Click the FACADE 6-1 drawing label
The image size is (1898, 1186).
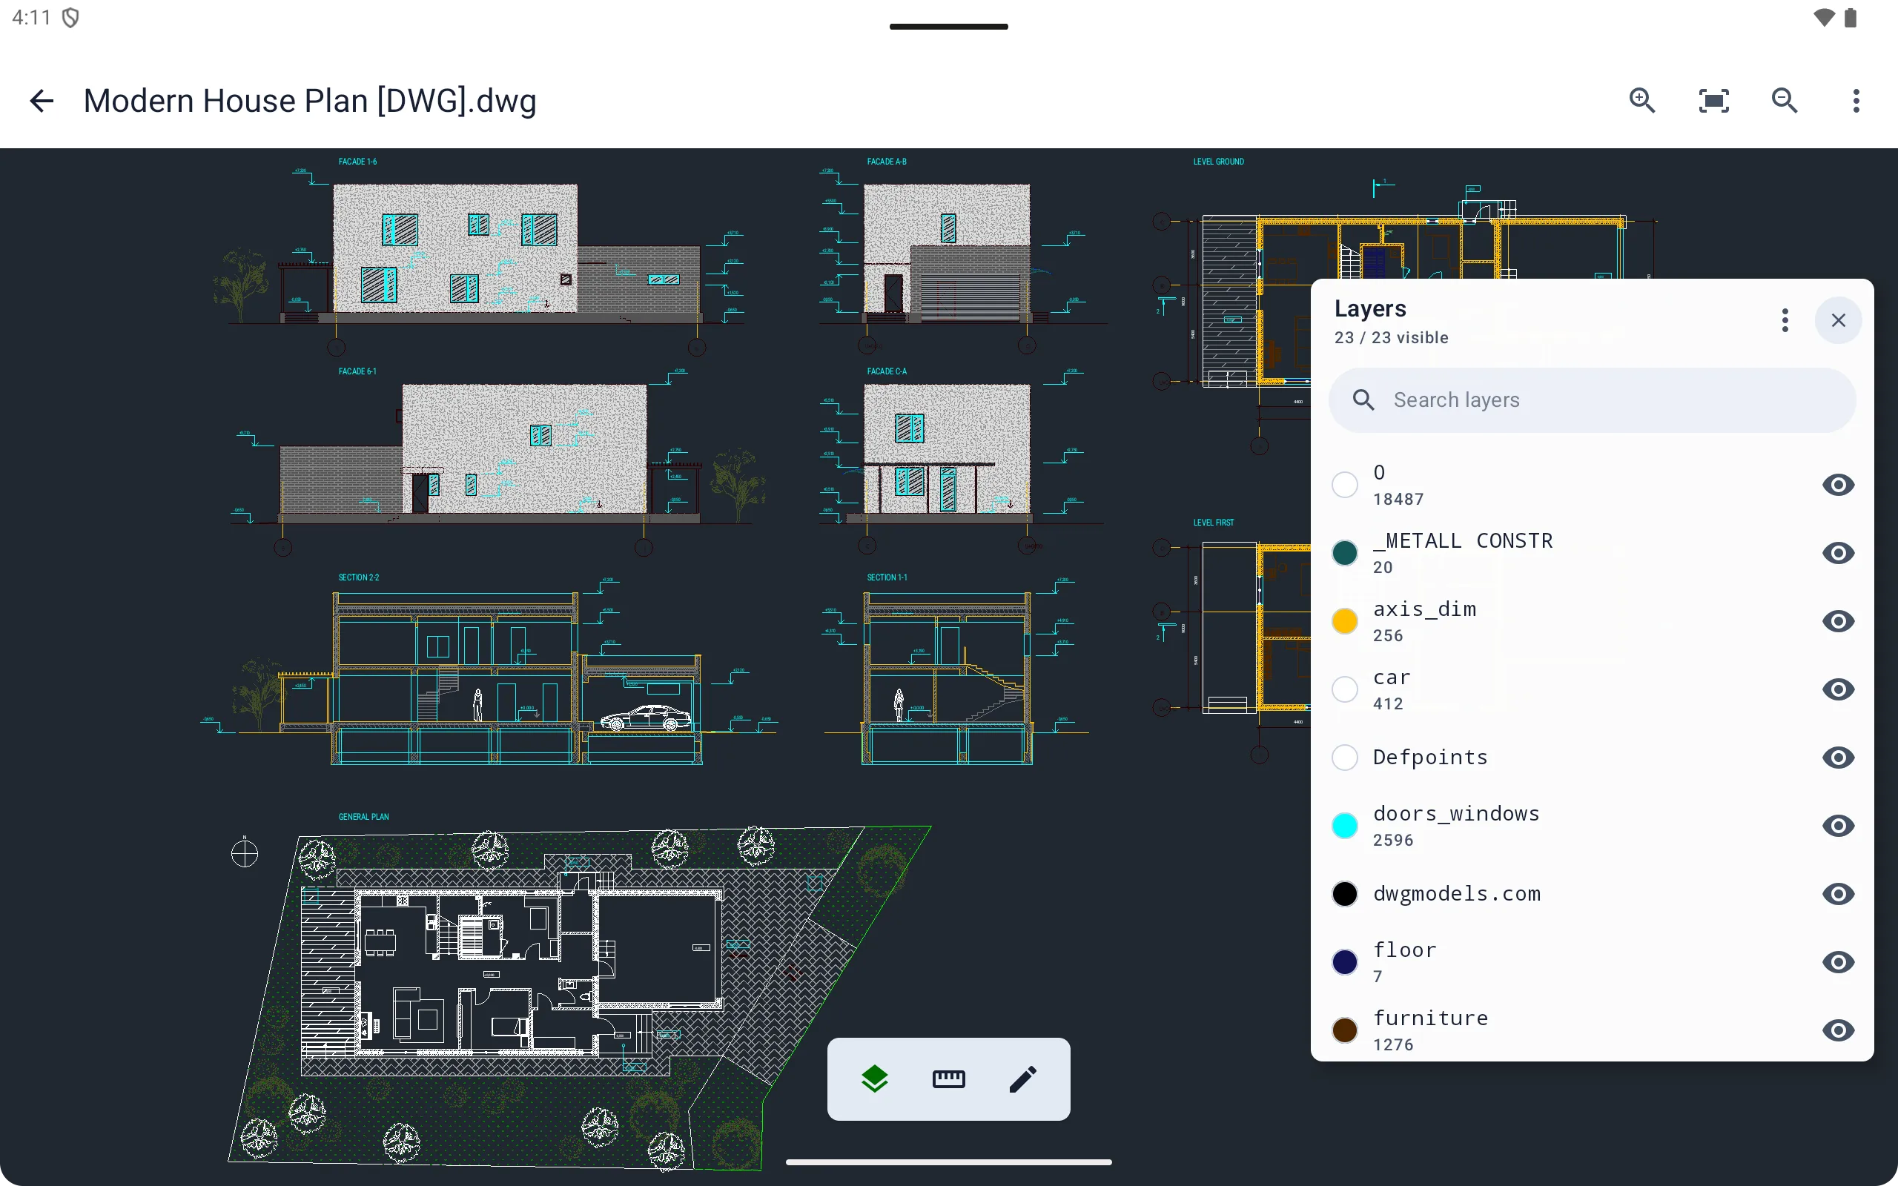pos(357,371)
